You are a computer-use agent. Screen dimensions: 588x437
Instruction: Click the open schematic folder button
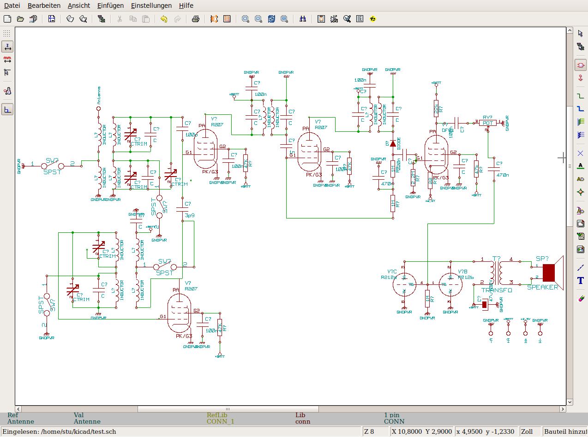tap(20, 19)
